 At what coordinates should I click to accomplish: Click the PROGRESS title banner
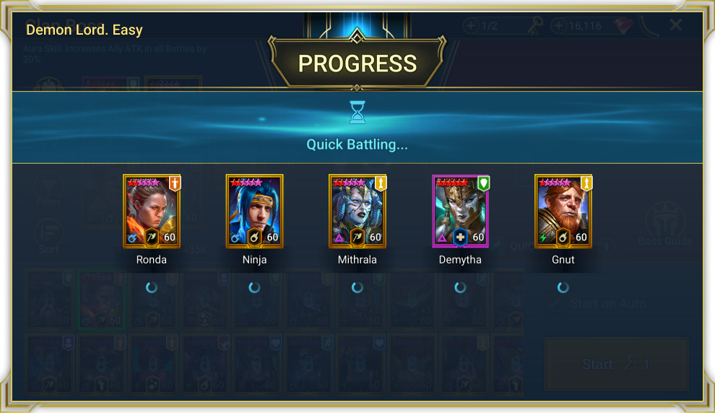point(357,63)
